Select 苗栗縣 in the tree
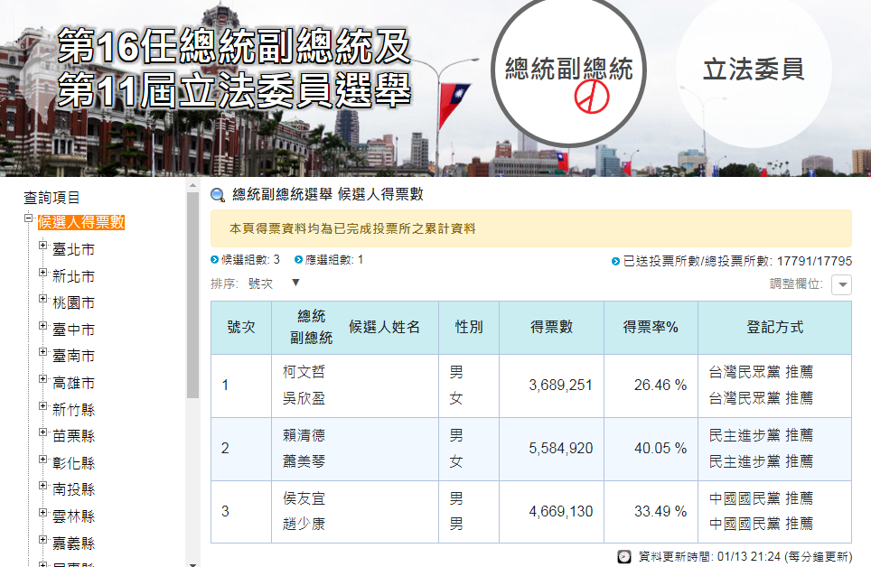871x567 pixels. click(73, 436)
